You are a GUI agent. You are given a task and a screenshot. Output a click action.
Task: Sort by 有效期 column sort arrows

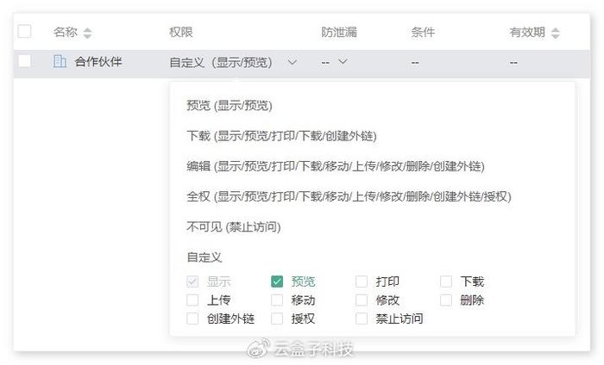click(555, 33)
